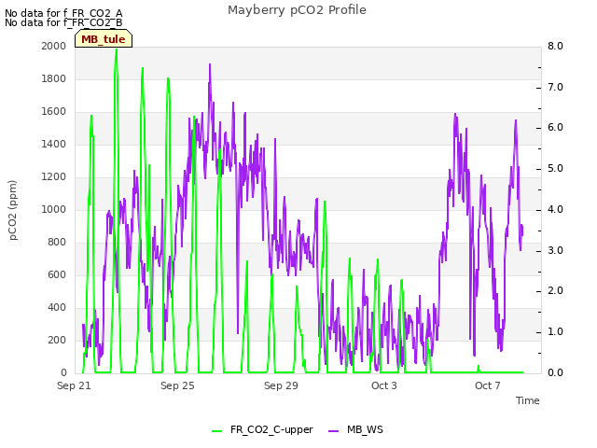Click the 400 left-axis tick label
The width and height of the screenshot is (597, 448).
(57, 307)
